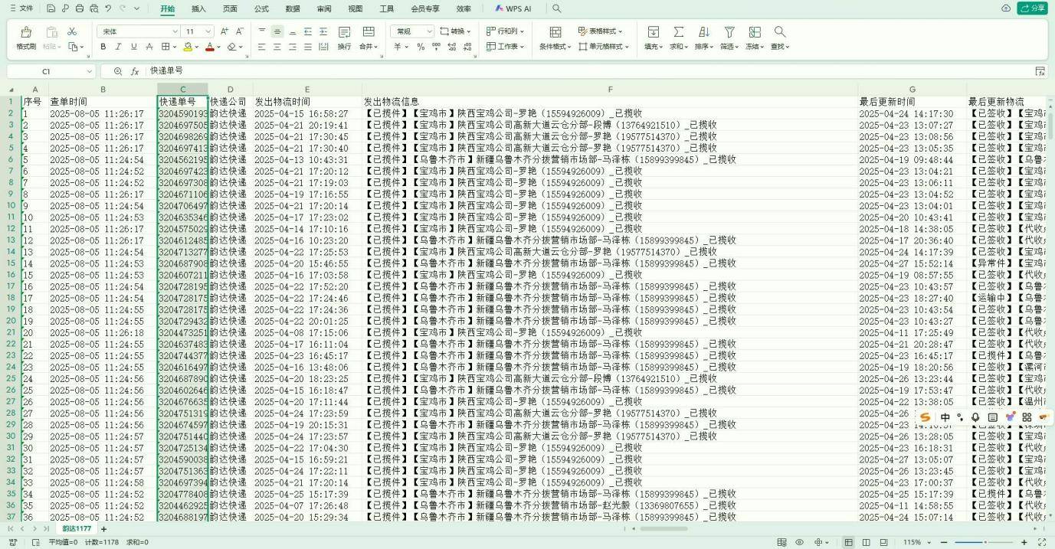Toggle italic formatting
This screenshot has width=1055, height=549.
[x=118, y=46]
